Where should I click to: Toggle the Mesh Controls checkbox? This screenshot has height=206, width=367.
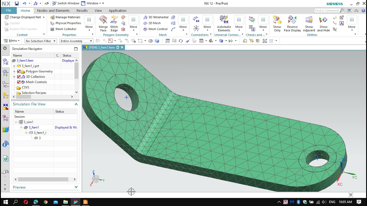click(19, 82)
